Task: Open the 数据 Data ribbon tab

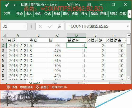Action: (57, 14)
